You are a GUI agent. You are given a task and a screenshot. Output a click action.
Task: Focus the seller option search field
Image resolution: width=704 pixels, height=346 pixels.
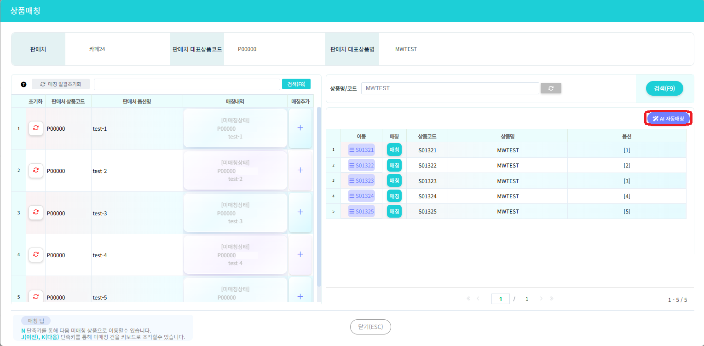187,84
